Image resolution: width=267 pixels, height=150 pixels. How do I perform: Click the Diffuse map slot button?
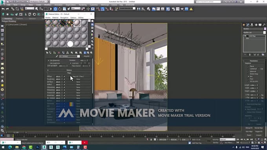click(x=78, y=77)
